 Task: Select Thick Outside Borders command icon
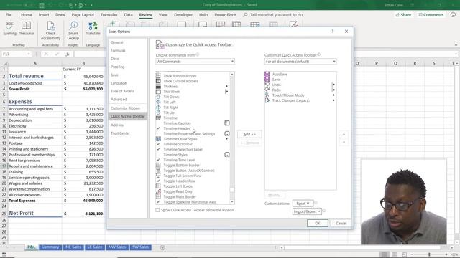pyautogui.click(x=158, y=81)
